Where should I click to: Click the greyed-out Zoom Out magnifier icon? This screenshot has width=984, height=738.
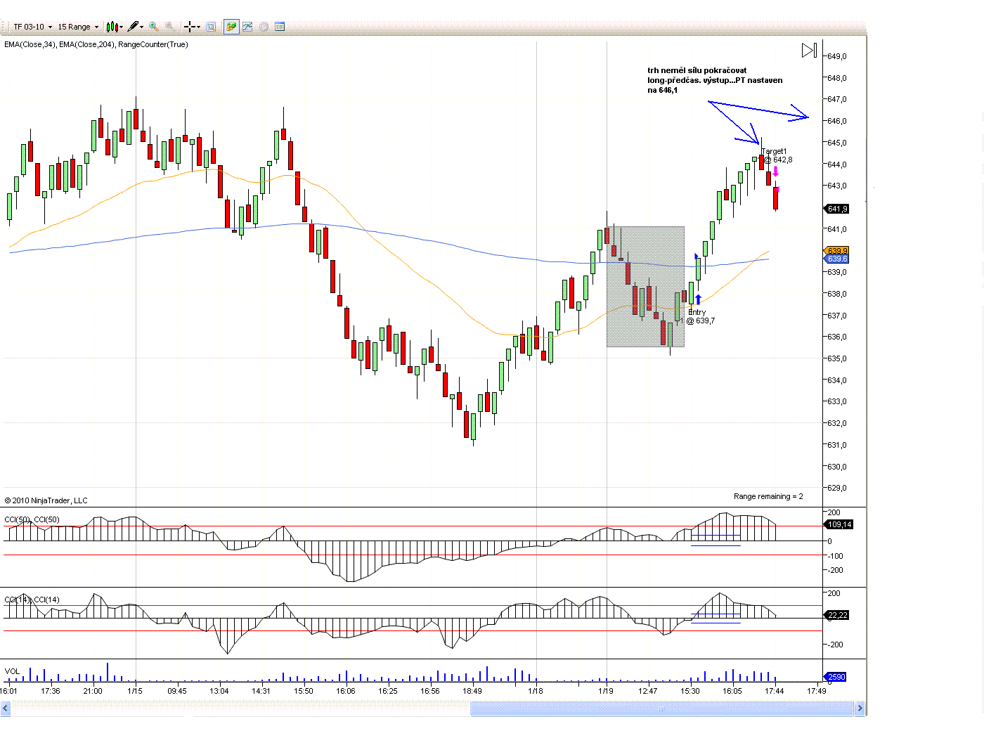[170, 27]
